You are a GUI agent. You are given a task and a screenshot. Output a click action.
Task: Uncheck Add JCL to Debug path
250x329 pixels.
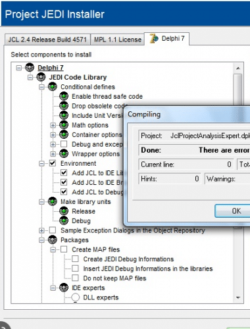tap(64, 192)
